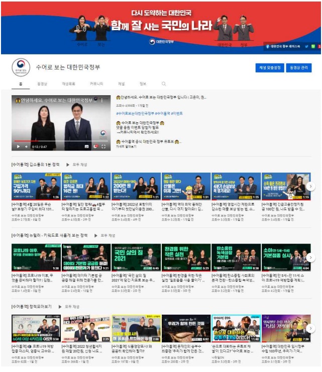
Task: Click the 채널 맞춤설정 button
Action: click(x=270, y=67)
